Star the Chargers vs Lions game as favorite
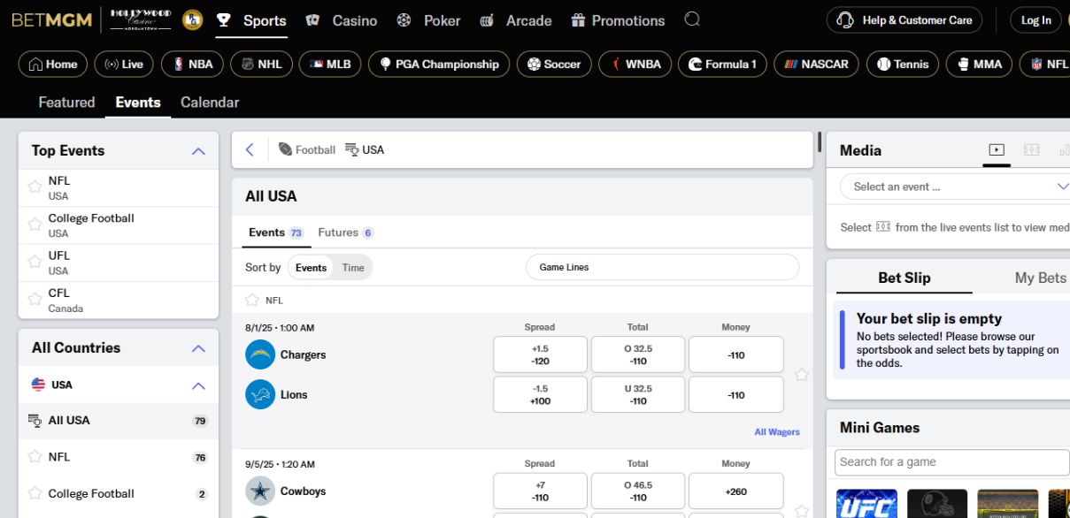Screen dimensions: 1070x518 click(x=801, y=375)
